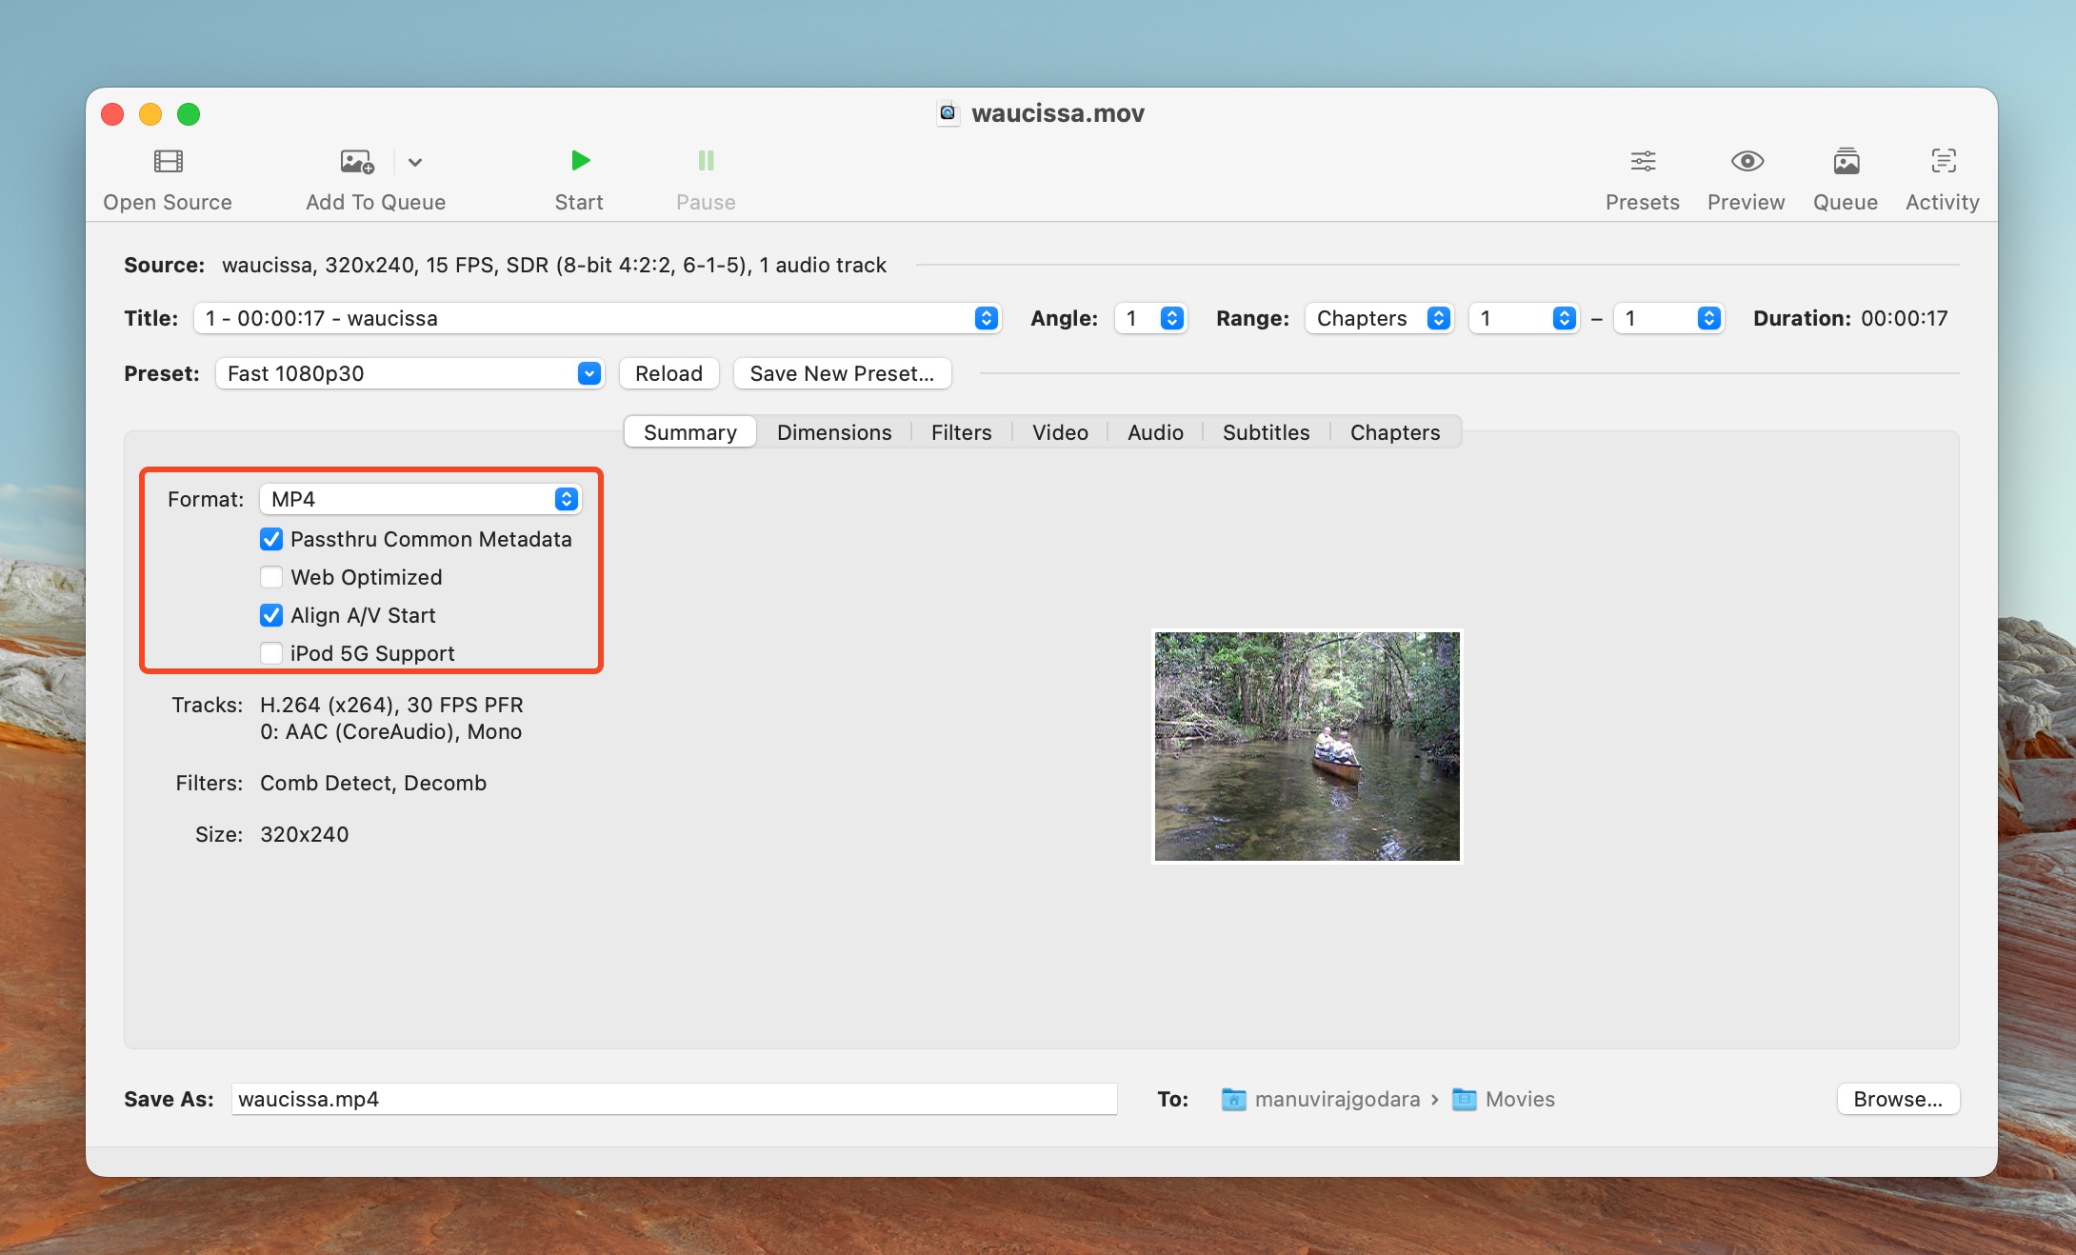Expand the chevron beside Add To Queue
2076x1255 pixels.
click(415, 161)
